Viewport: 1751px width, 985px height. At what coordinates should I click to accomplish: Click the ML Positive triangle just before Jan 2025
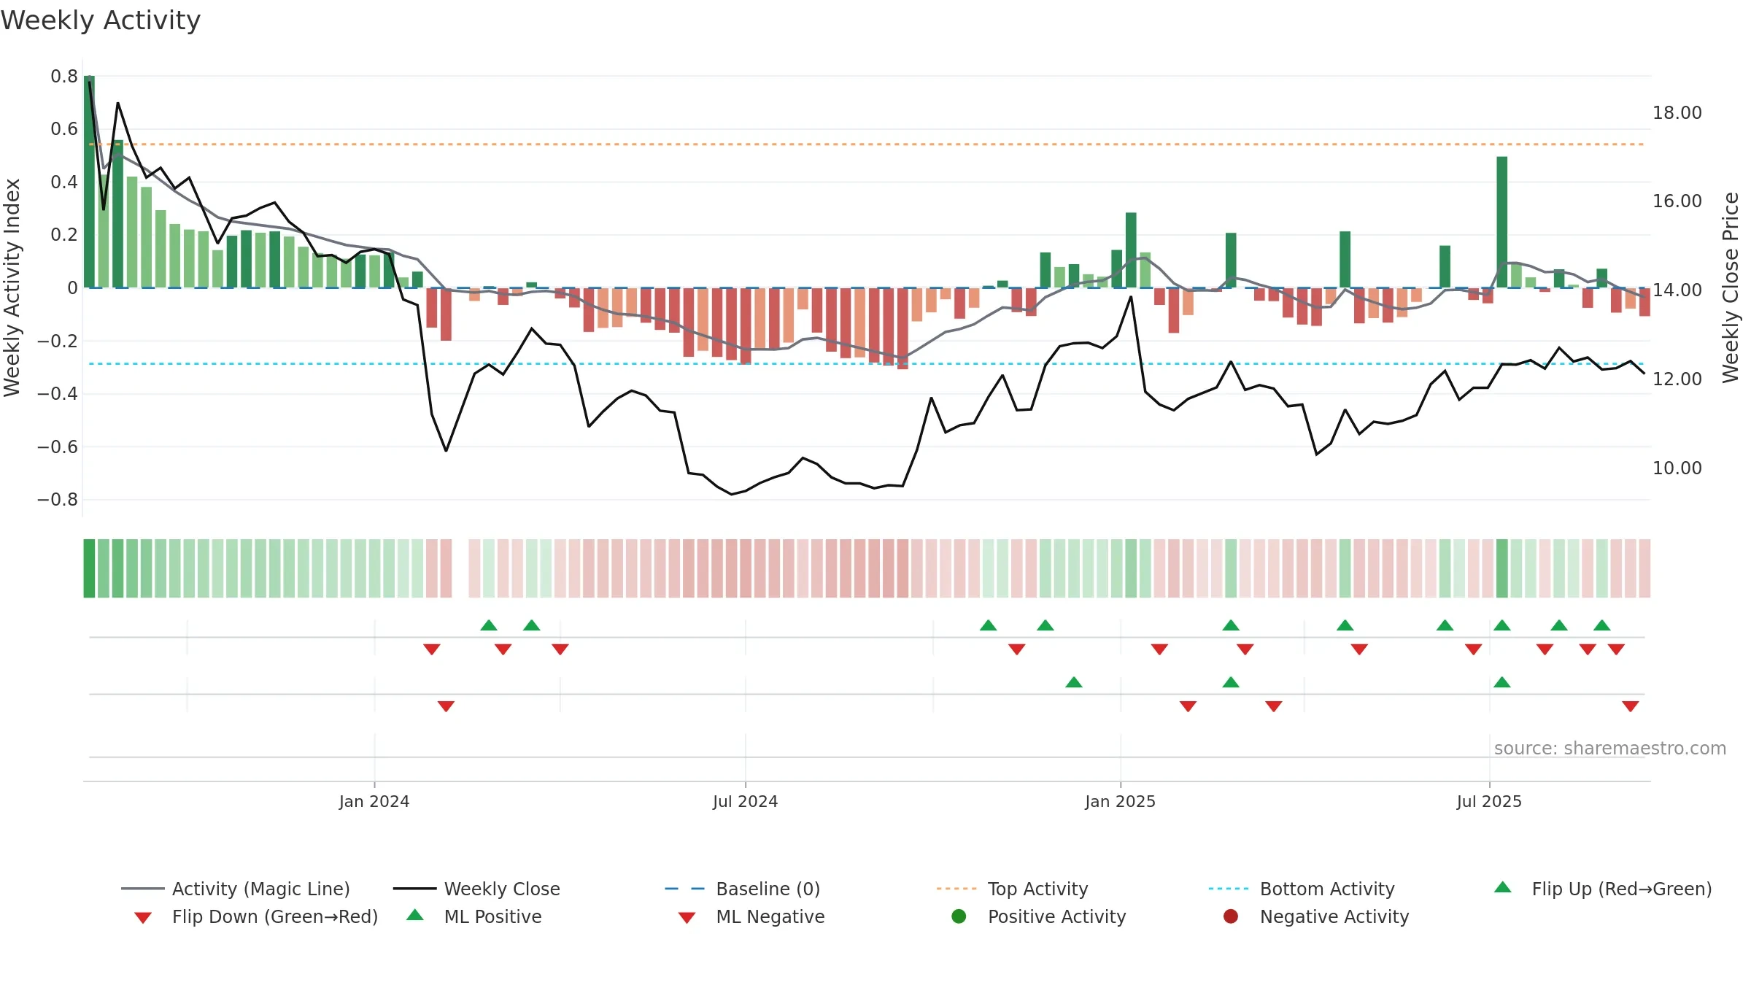(1074, 682)
